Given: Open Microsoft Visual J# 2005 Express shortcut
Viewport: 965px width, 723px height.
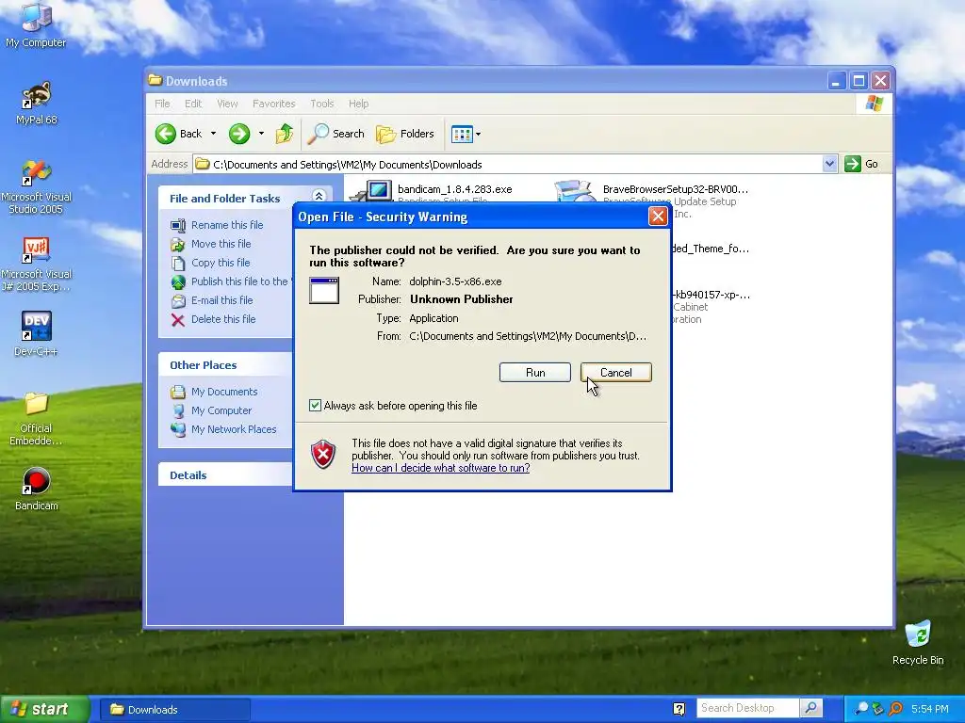Looking at the screenshot, I should [36, 265].
